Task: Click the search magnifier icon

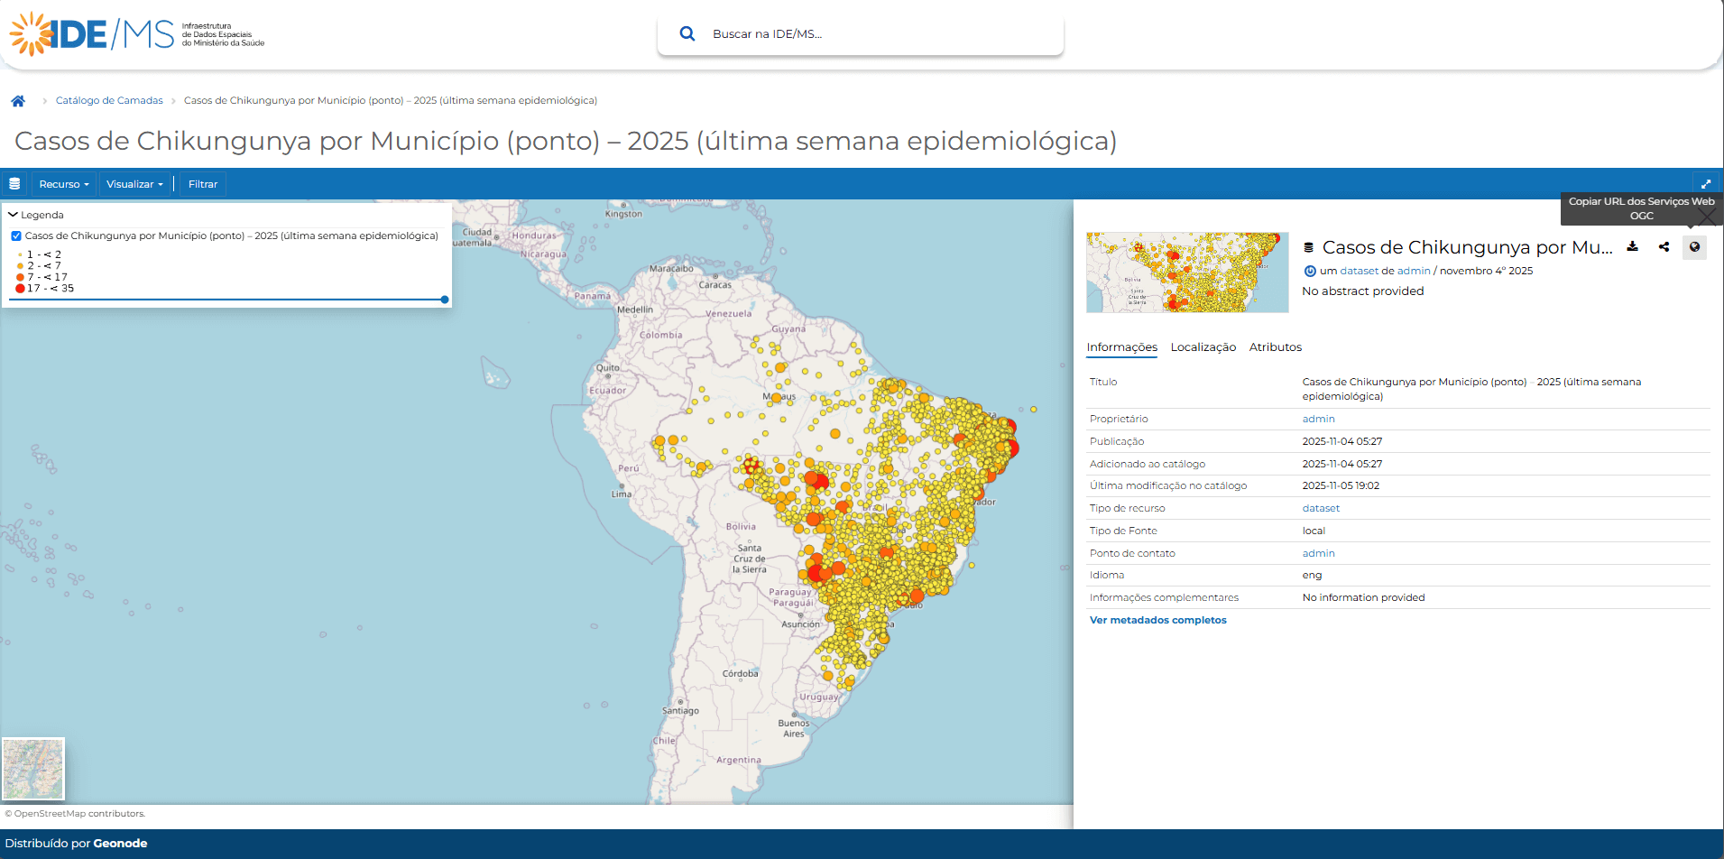Action: pos(687,32)
